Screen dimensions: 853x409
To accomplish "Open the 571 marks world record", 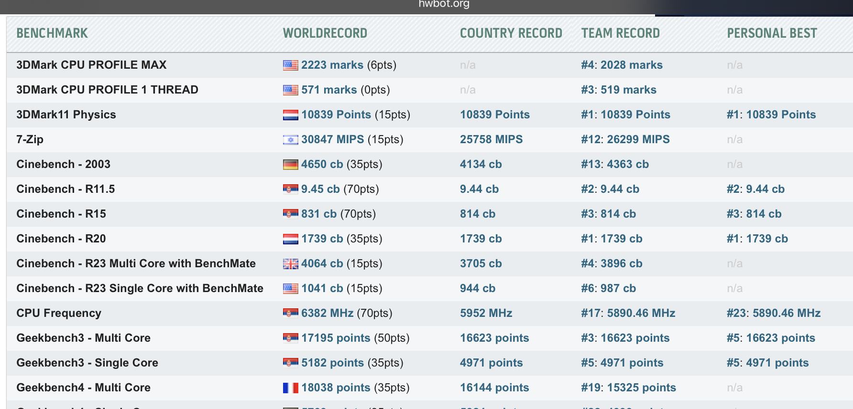I will click(x=329, y=90).
